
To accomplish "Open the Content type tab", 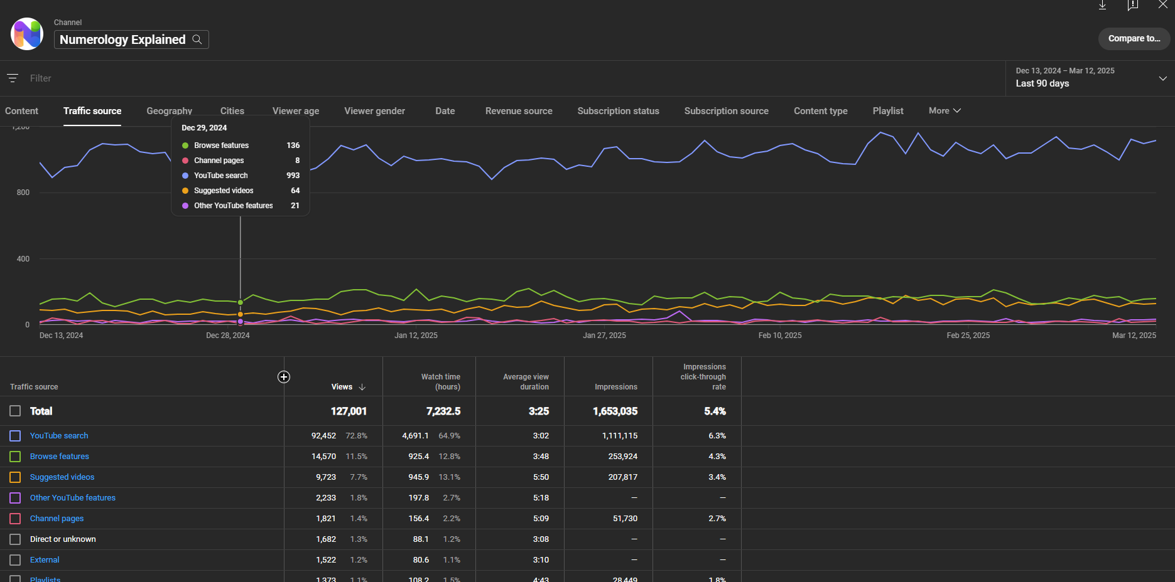I will (821, 111).
